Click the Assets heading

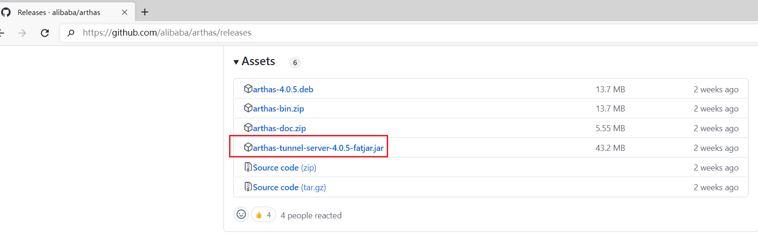[258, 61]
